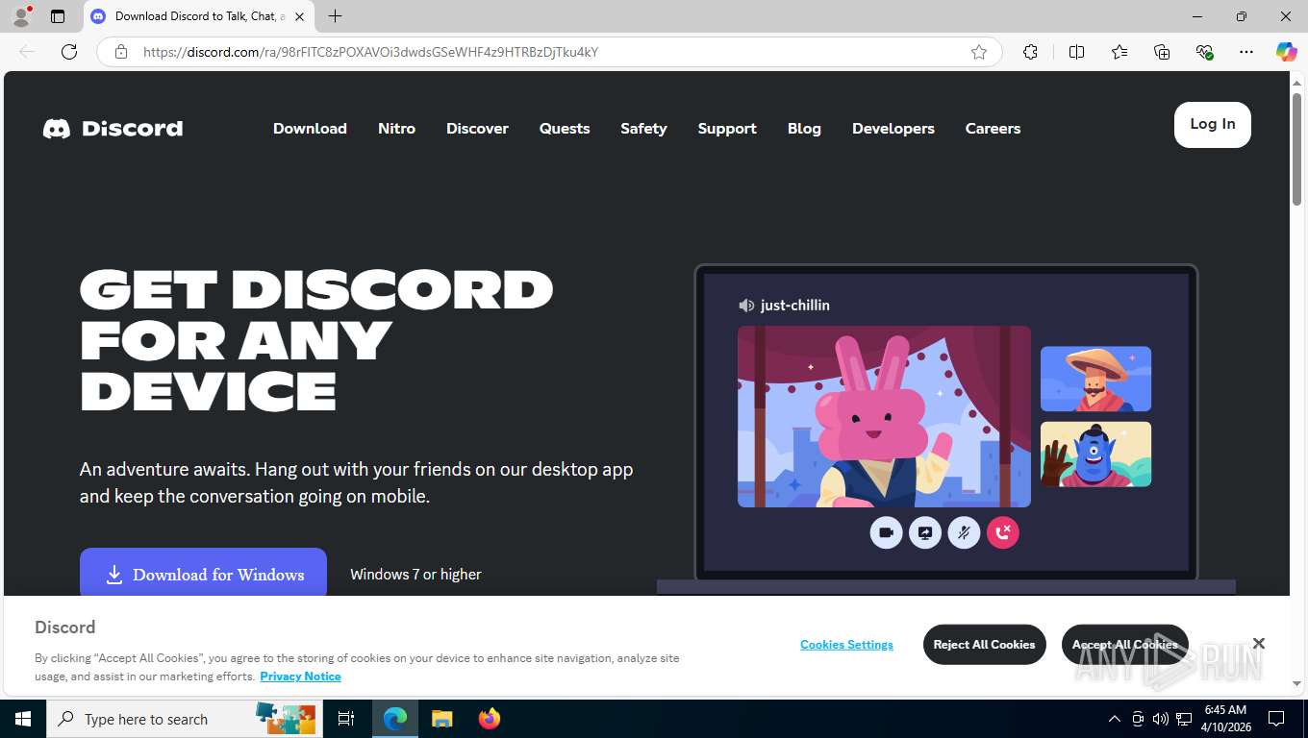
Task: Open a new browser tab
Action: [335, 16]
